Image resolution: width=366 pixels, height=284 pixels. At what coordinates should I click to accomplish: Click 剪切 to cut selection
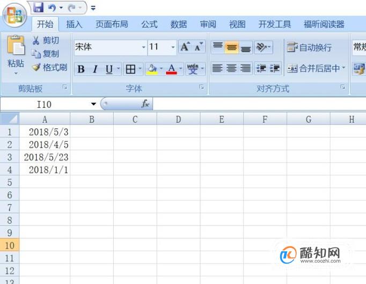click(x=45, y=40)
